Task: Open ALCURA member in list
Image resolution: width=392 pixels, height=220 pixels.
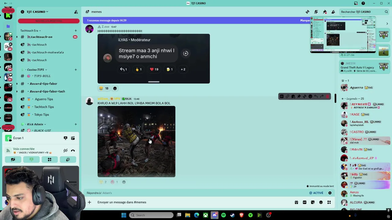Action: coord(365,203)
